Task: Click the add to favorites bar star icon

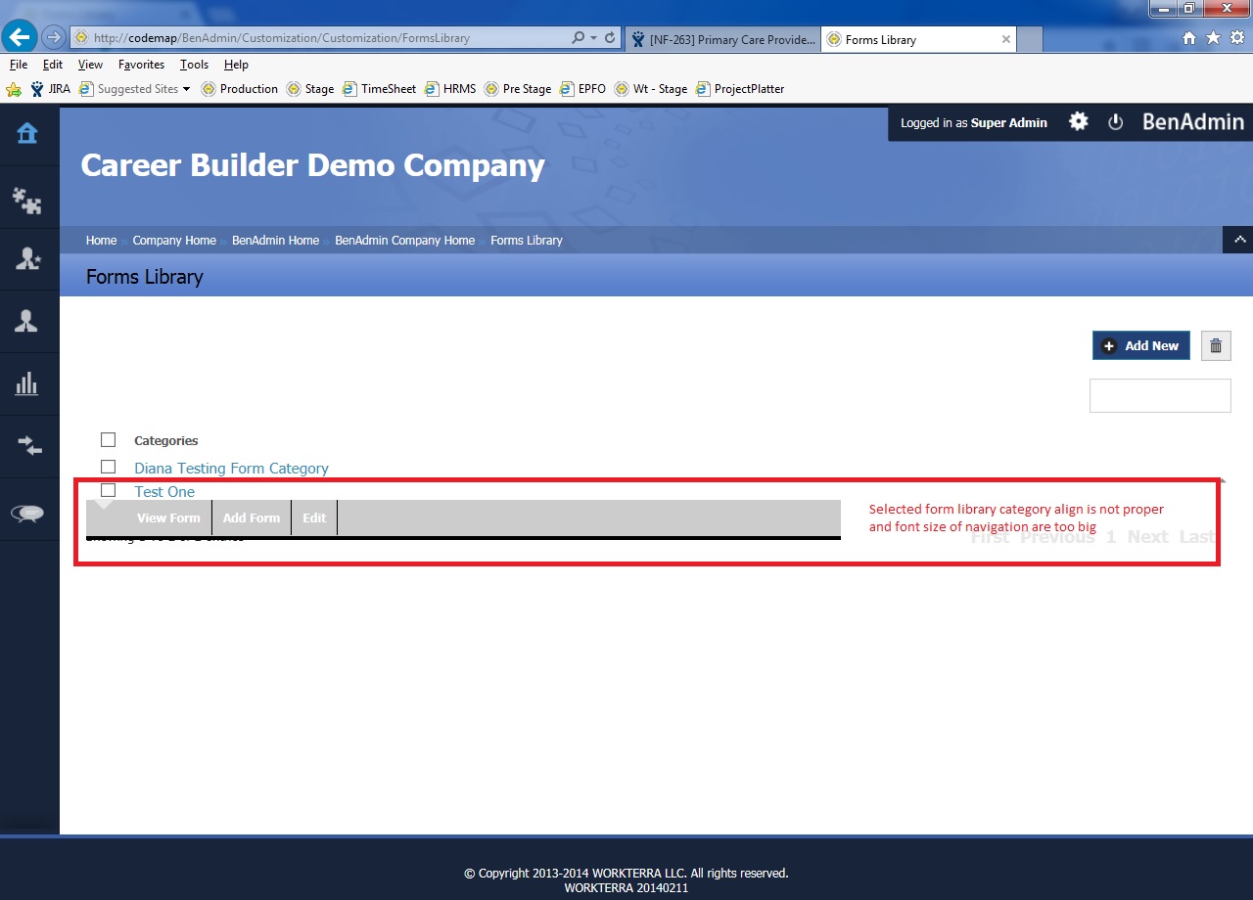Action: tap(14, 89)
